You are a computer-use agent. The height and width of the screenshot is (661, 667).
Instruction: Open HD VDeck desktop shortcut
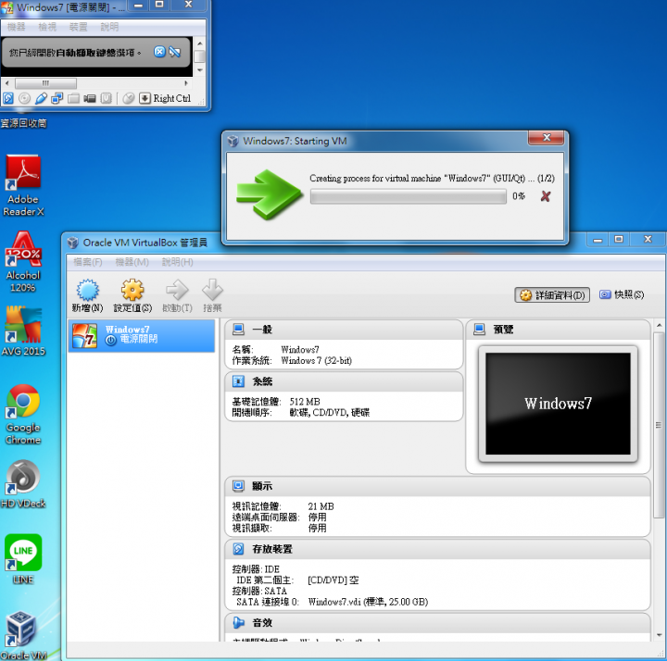point(23,484)
